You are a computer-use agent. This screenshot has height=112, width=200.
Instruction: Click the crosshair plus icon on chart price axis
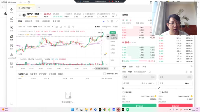[108, 37]
